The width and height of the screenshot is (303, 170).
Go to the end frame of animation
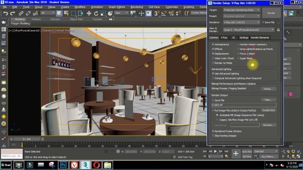[226, 152]
